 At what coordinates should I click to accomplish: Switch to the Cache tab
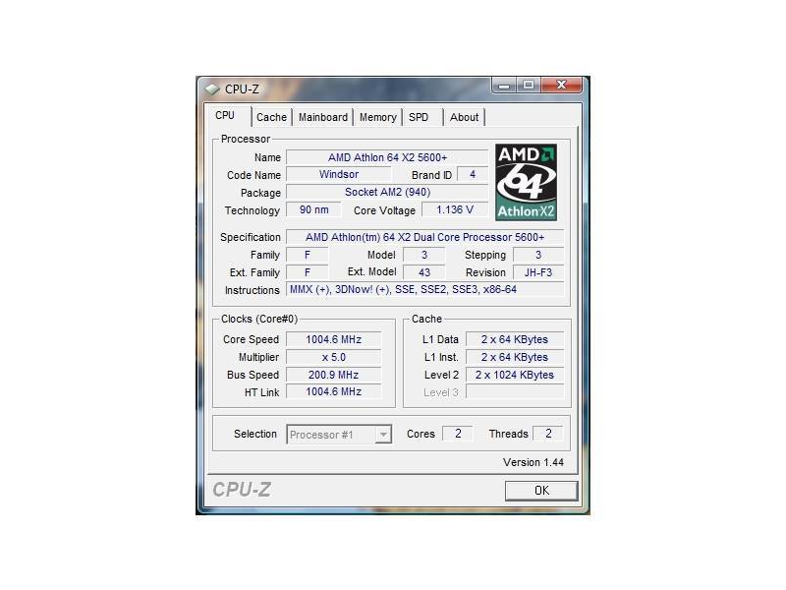271,117
